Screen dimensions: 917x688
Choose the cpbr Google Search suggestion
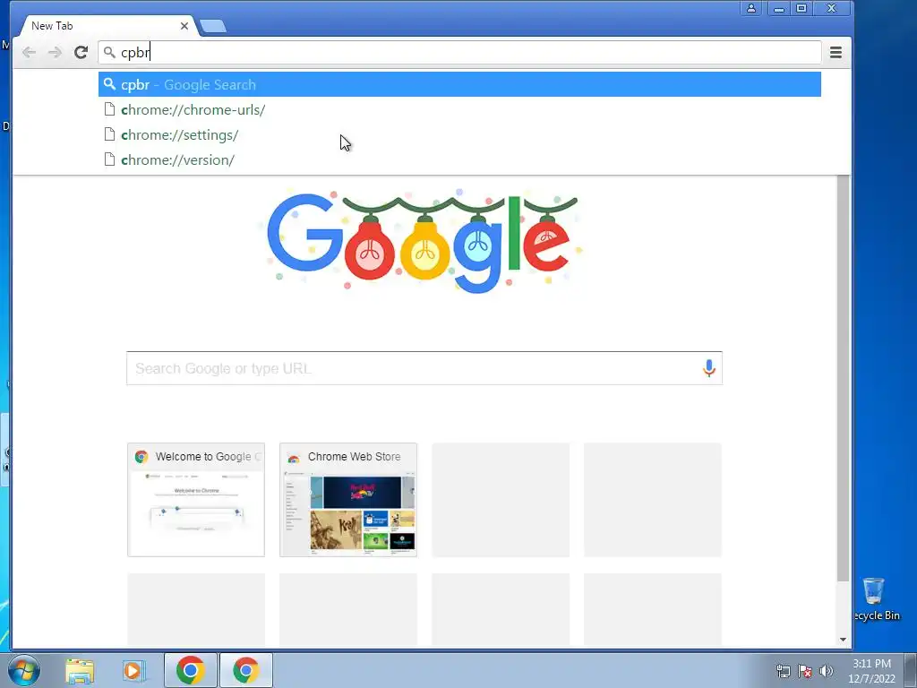click(459, 85)
